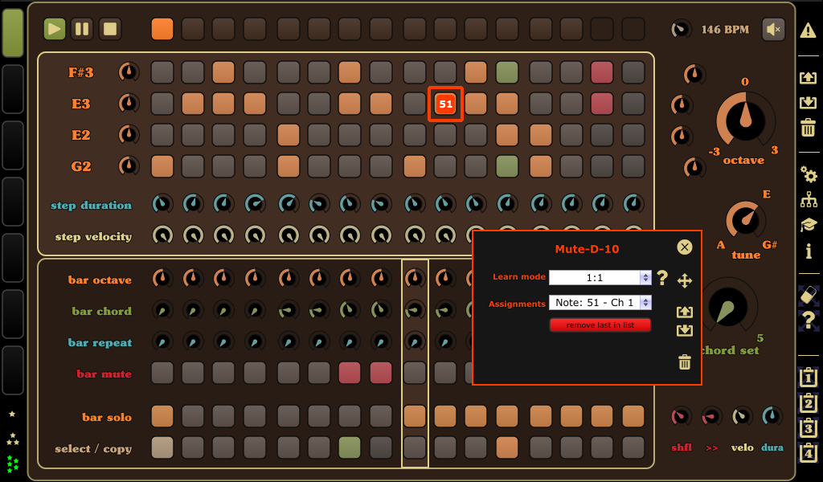823x482 pixels.
Task: Start playback with the green play button
Action: tap(55, 29)
